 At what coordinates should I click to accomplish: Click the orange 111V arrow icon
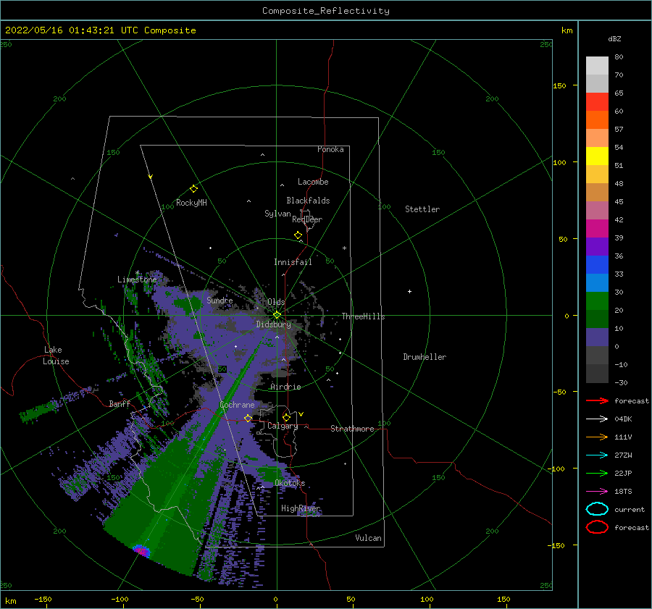597,437
